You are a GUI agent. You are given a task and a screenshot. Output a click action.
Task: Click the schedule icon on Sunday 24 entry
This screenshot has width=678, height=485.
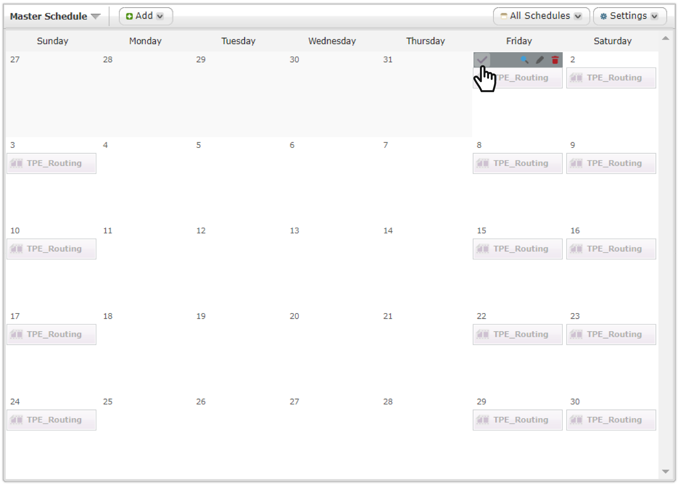(x=17, y=420)
